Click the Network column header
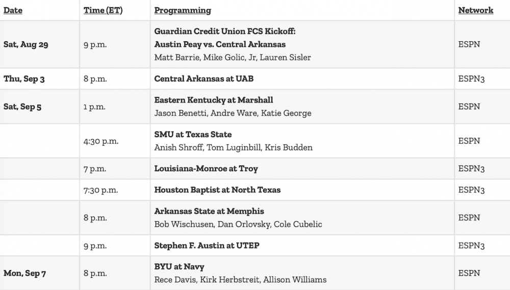The width and height of the screenshot is (510, 290). (x=475, y=10)
